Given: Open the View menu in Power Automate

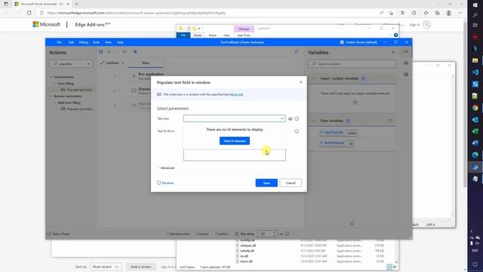Looking at the screenshot, I should tap(108, 42).
